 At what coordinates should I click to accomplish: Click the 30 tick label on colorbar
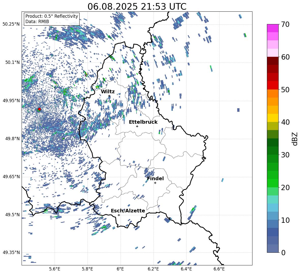tap(285, 155)
